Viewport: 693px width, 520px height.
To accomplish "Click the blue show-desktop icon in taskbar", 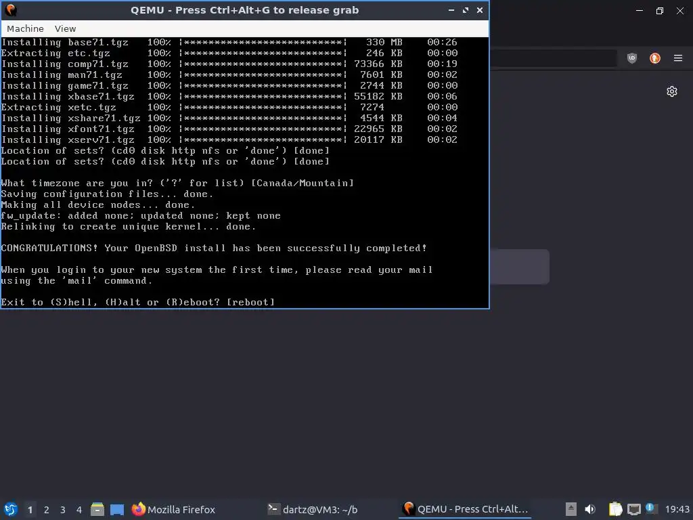I will click(117, 509).
